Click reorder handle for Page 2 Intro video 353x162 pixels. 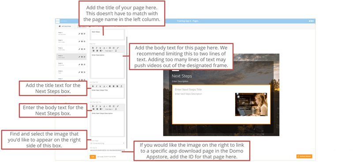tap(84, 41)
